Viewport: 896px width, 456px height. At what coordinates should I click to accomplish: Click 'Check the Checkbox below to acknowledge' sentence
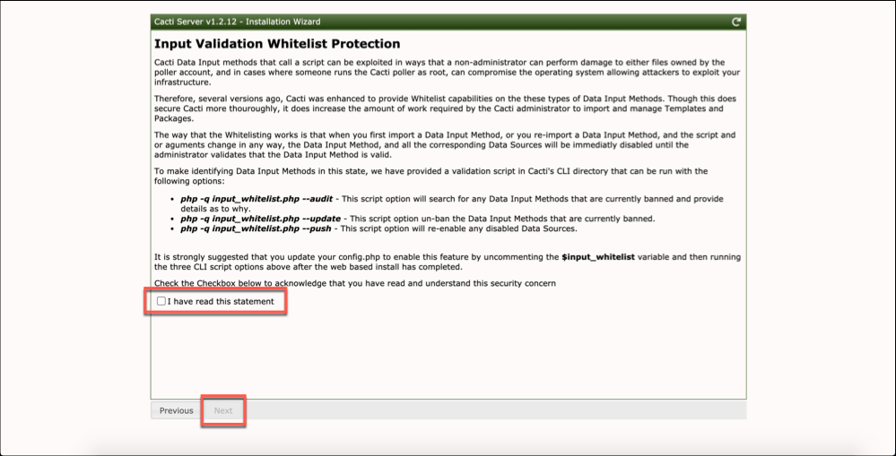click(x=355, y=283)
